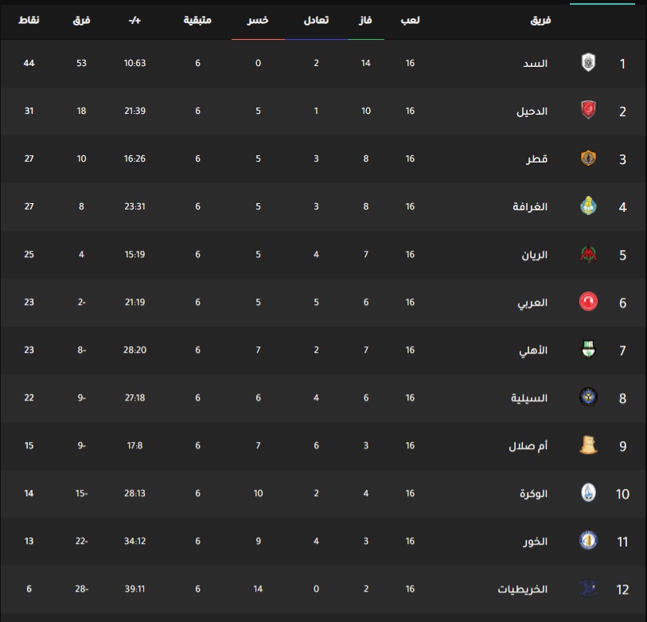Open الدحيل team name link
647x622 pixels.
532,111
